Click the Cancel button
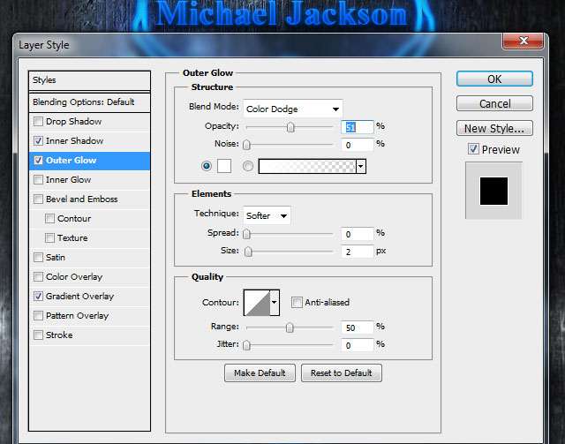This screenshot has height=444, width=565. coord(494,104)
